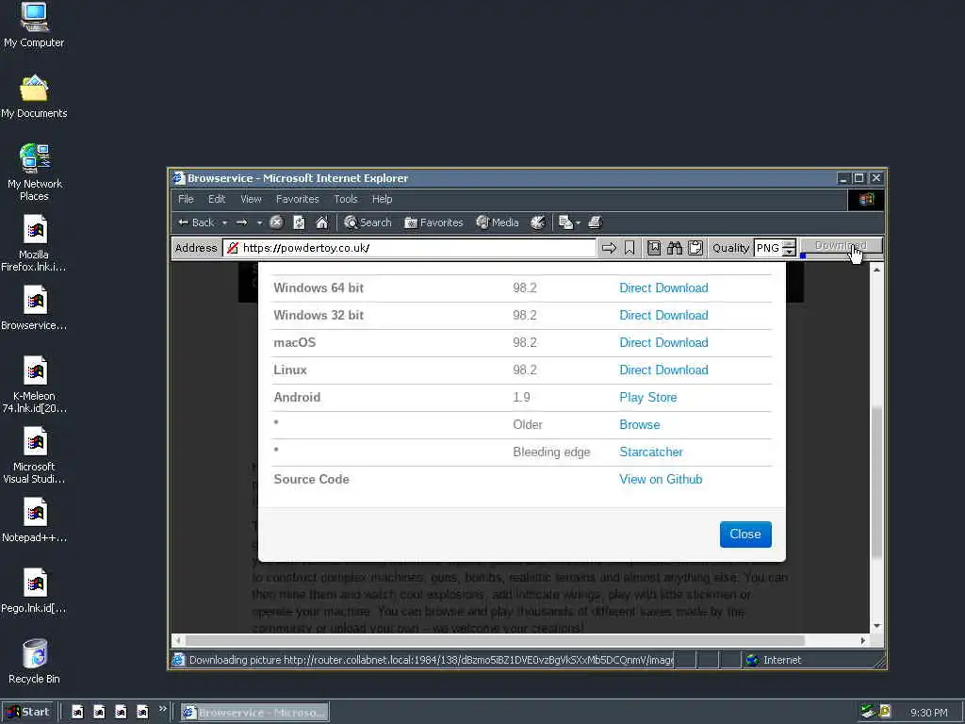
Task: Click the Browservice taskbar window button
Action: tap(254, 713)
